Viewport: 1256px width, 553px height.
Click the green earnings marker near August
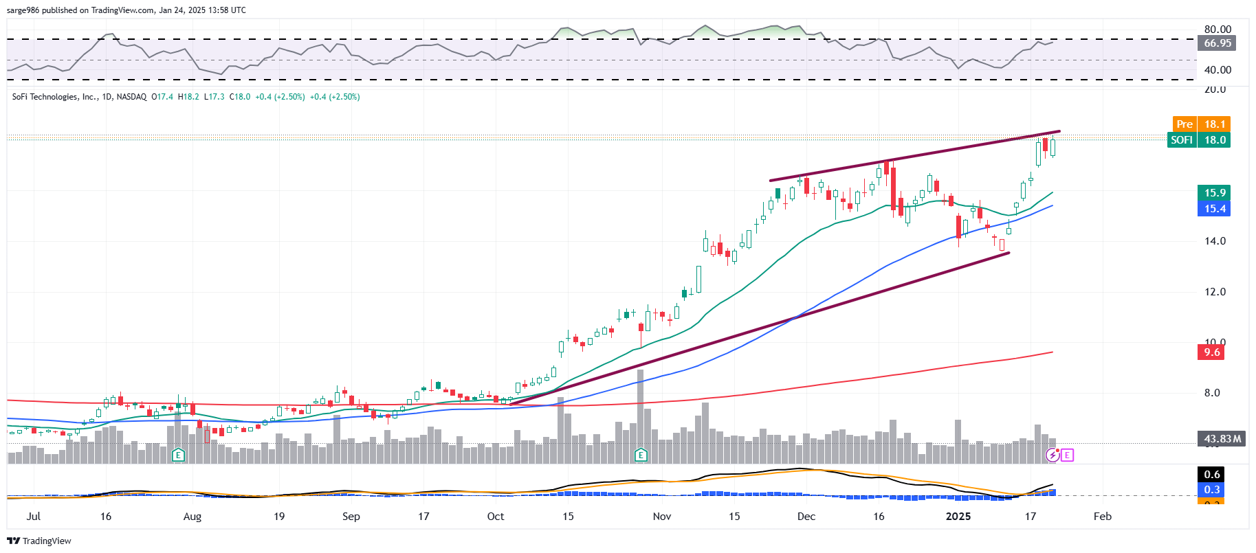coord(178,455)
